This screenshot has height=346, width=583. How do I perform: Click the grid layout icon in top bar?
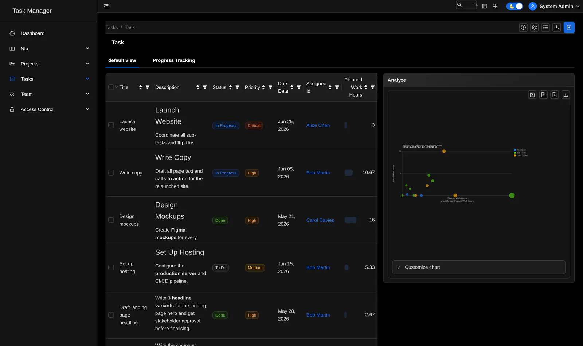[x=495, y=6]
